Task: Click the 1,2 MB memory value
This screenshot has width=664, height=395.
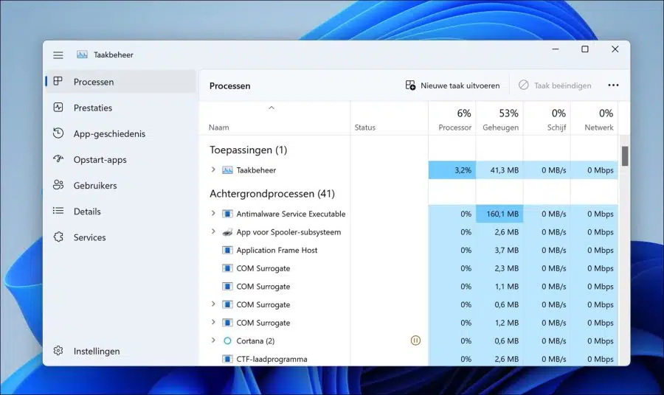Action: click(507, 323)
